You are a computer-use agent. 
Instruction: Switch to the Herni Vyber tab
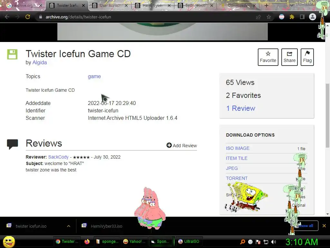pos(152,5)
